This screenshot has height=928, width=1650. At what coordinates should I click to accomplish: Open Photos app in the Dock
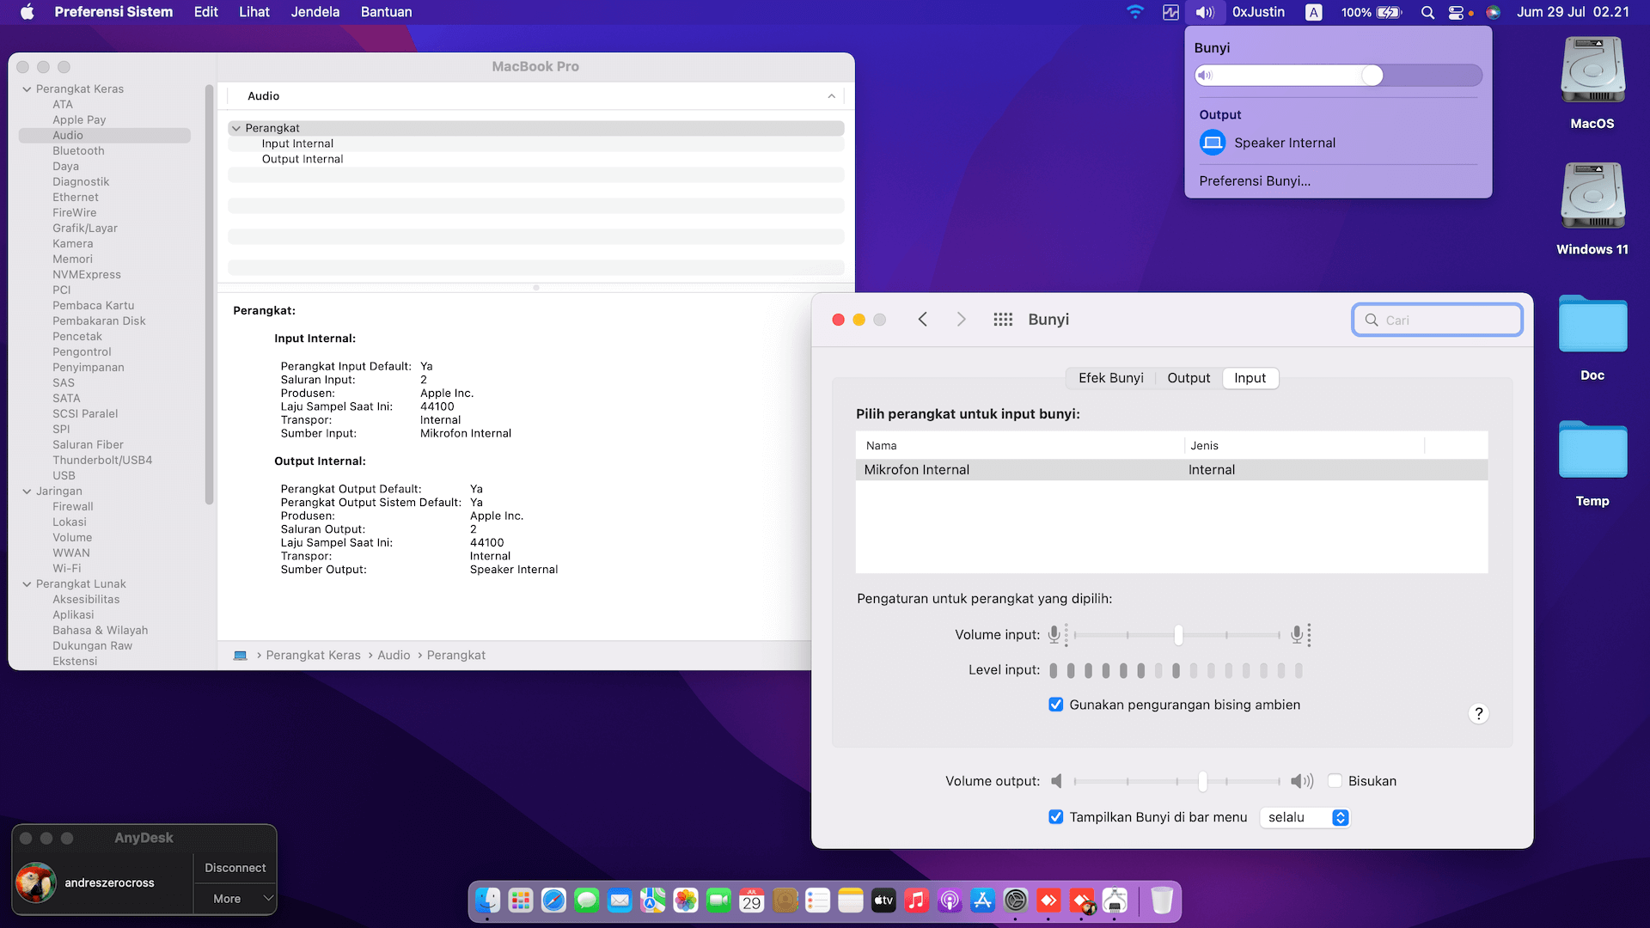click(x=686, y=900)
